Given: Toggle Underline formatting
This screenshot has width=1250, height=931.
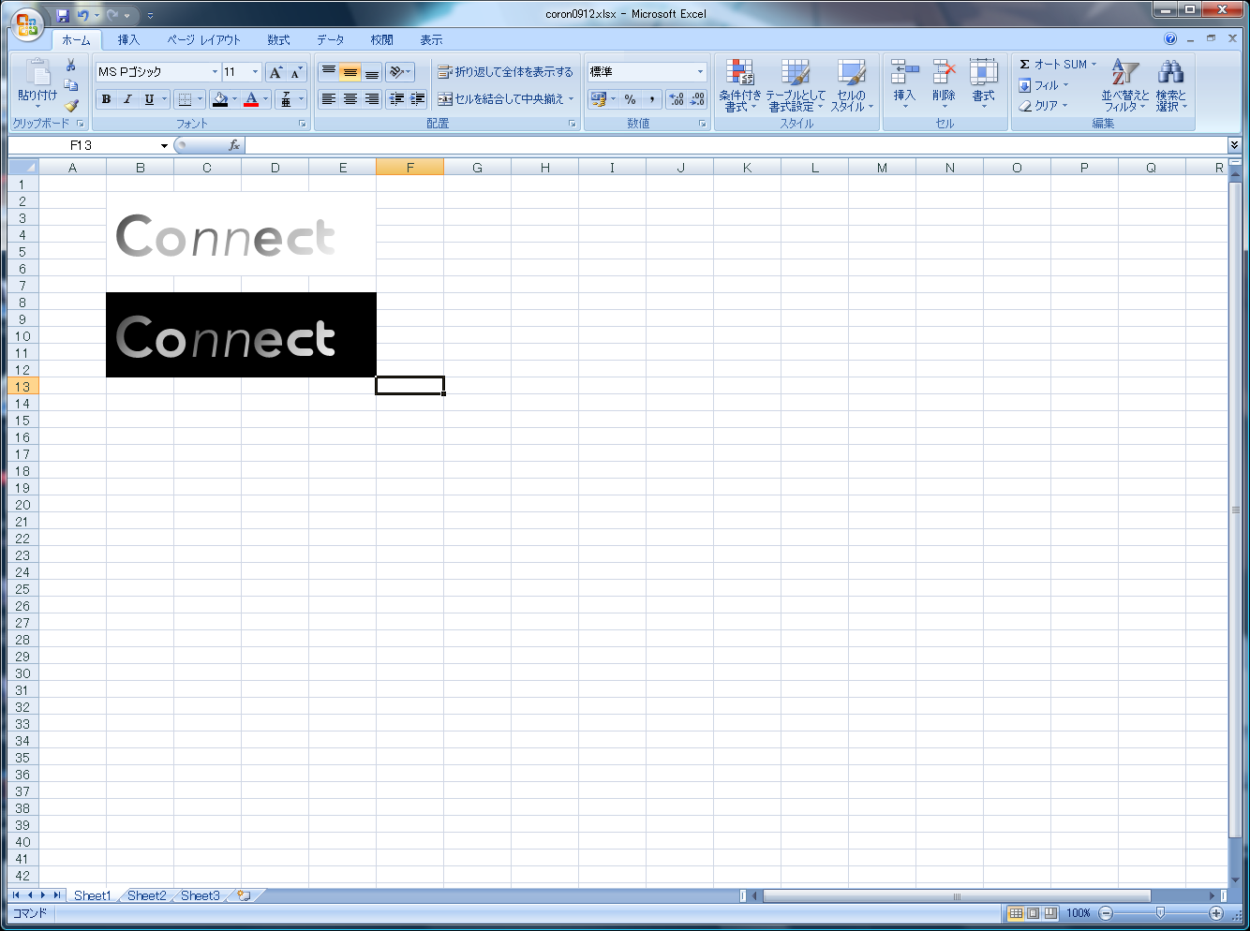Looking at the screenshot, I should (x=149, y=99).
